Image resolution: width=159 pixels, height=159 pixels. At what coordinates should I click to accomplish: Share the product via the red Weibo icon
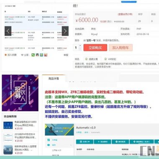pos(46,55)
